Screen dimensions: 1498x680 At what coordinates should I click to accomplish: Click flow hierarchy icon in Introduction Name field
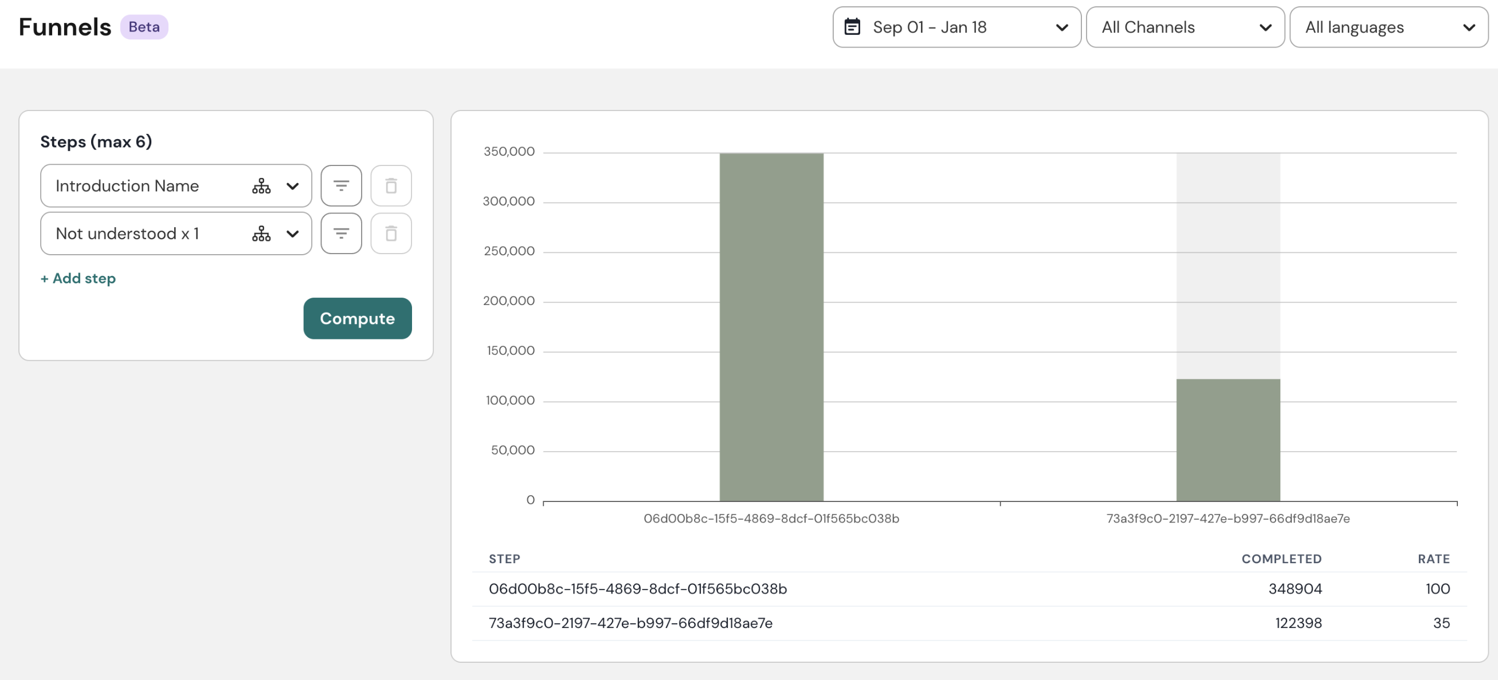(x=261, y=186)
